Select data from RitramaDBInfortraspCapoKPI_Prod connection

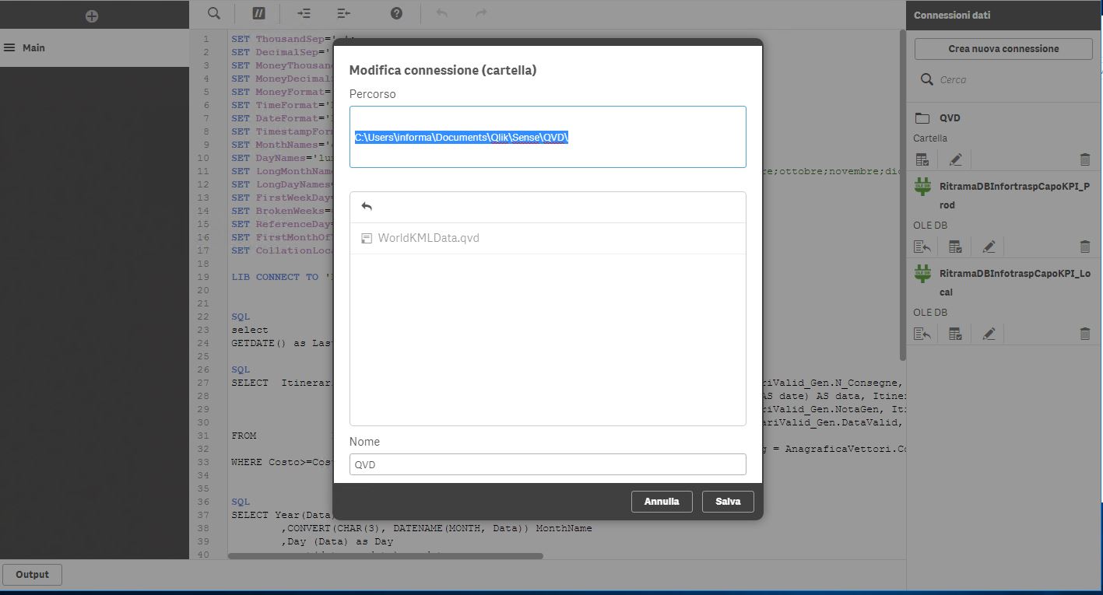tap(955, 247)
